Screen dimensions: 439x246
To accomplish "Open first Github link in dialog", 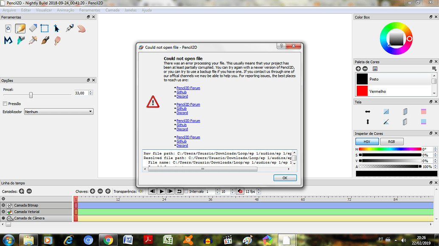I will [x=182, y=92].
